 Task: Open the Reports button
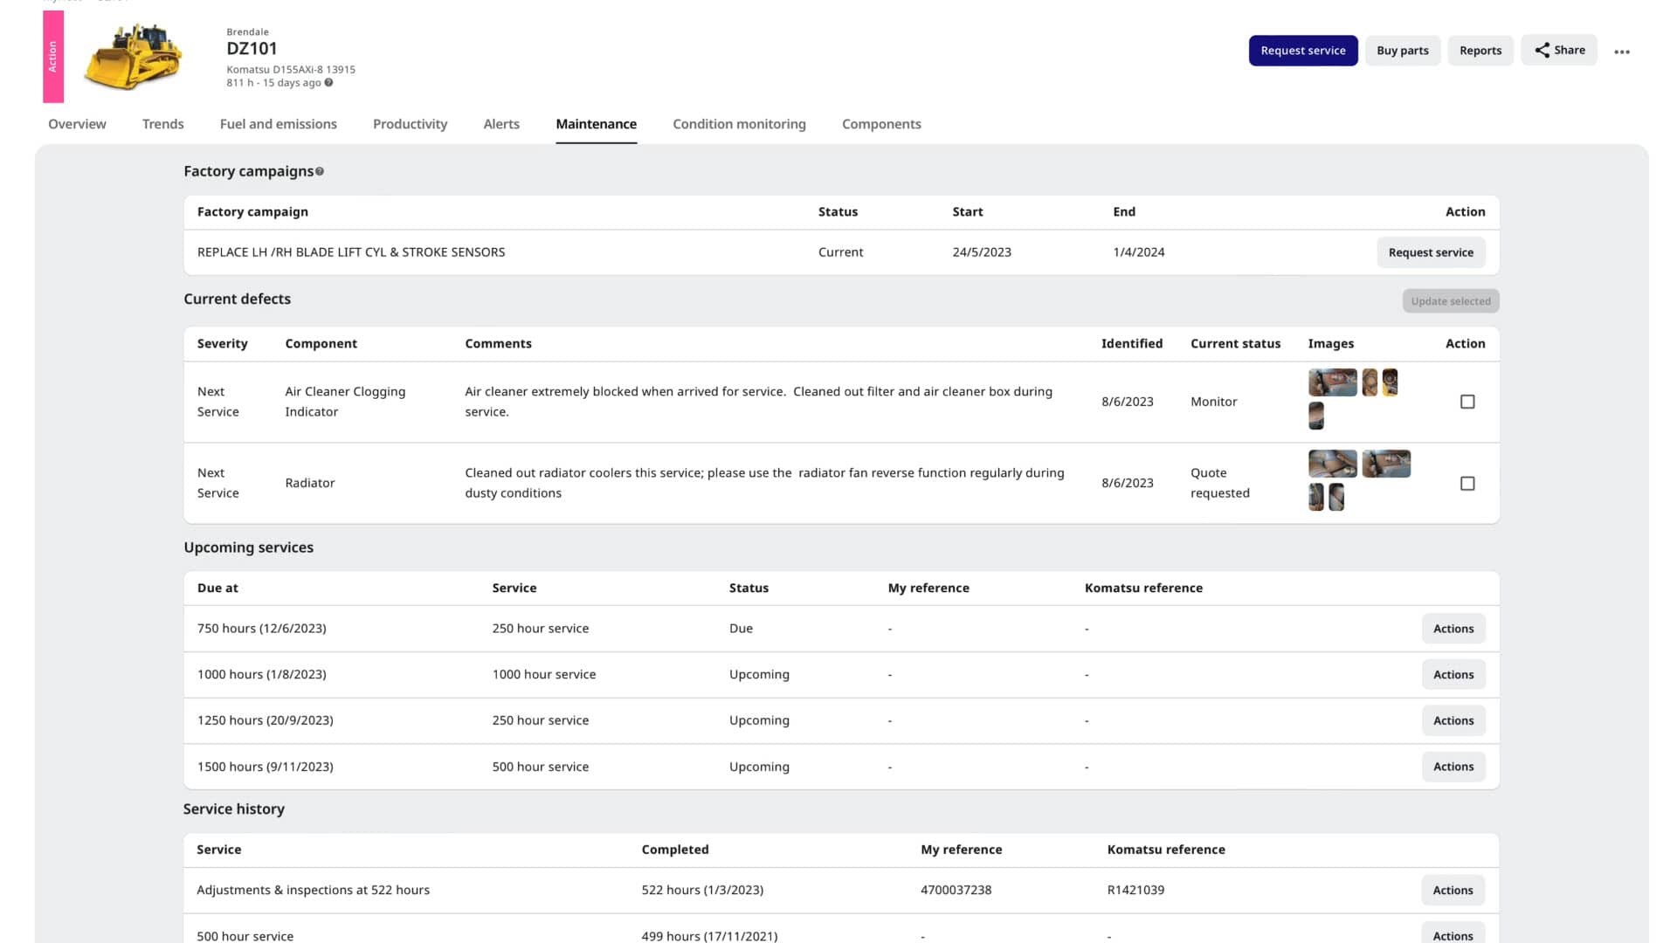coord(1480,51)
